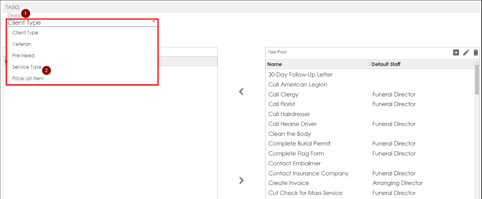Select Client Type option in dropdown list

[25, 33]
